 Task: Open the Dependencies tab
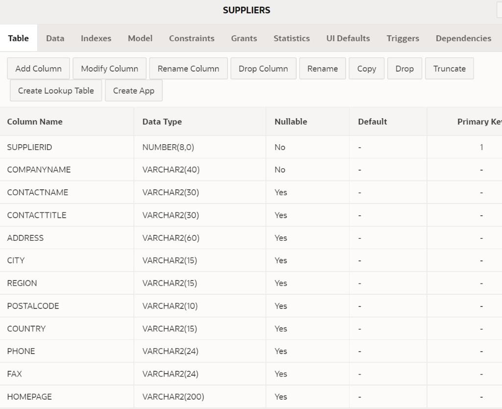(x=463, y=38)
